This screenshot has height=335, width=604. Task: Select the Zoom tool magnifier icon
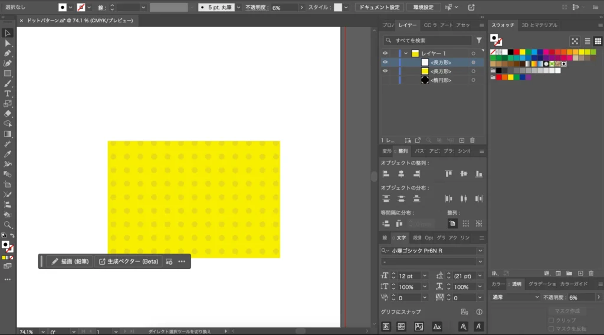pyautogui.click(x=8, y=225)
